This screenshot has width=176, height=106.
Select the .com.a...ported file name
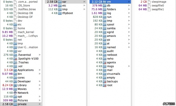(x=28, y=2)
